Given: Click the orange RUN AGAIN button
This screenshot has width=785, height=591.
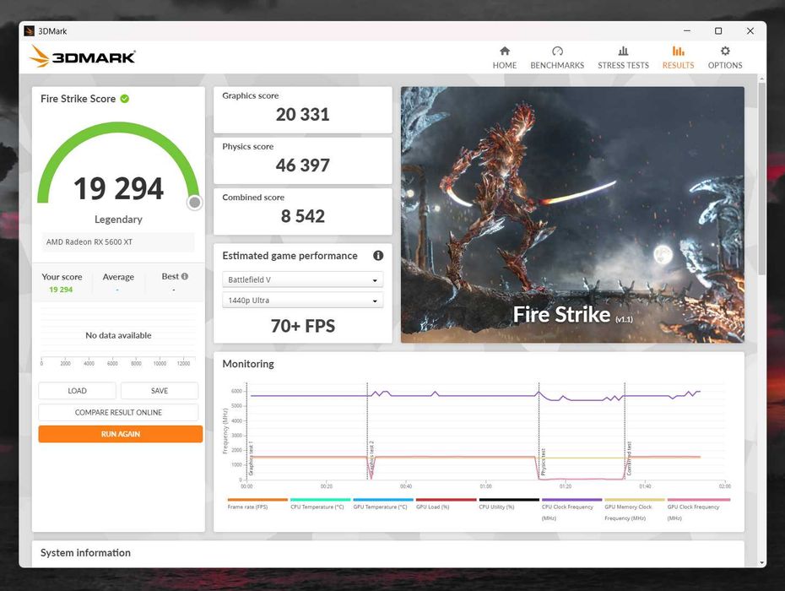Looking at the screenshot, I should pyautogui.click(x=120, y=434).
